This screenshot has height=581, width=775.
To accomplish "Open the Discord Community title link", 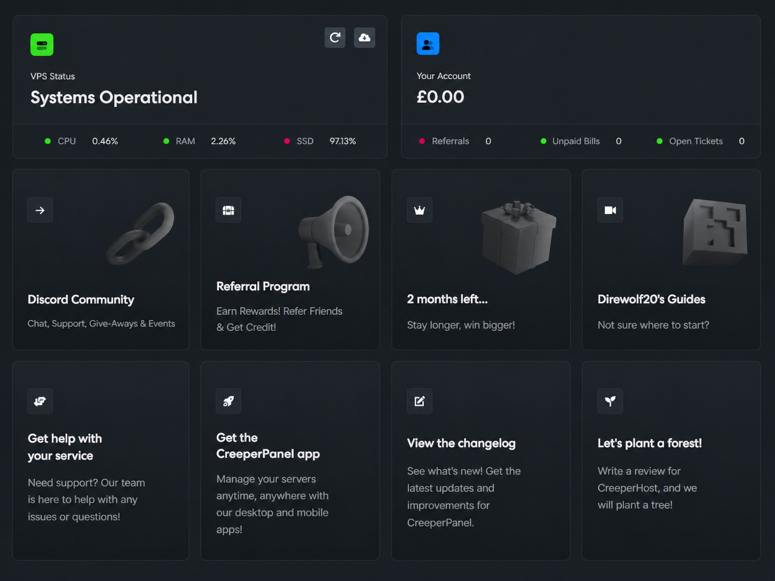I will [81, 300].
